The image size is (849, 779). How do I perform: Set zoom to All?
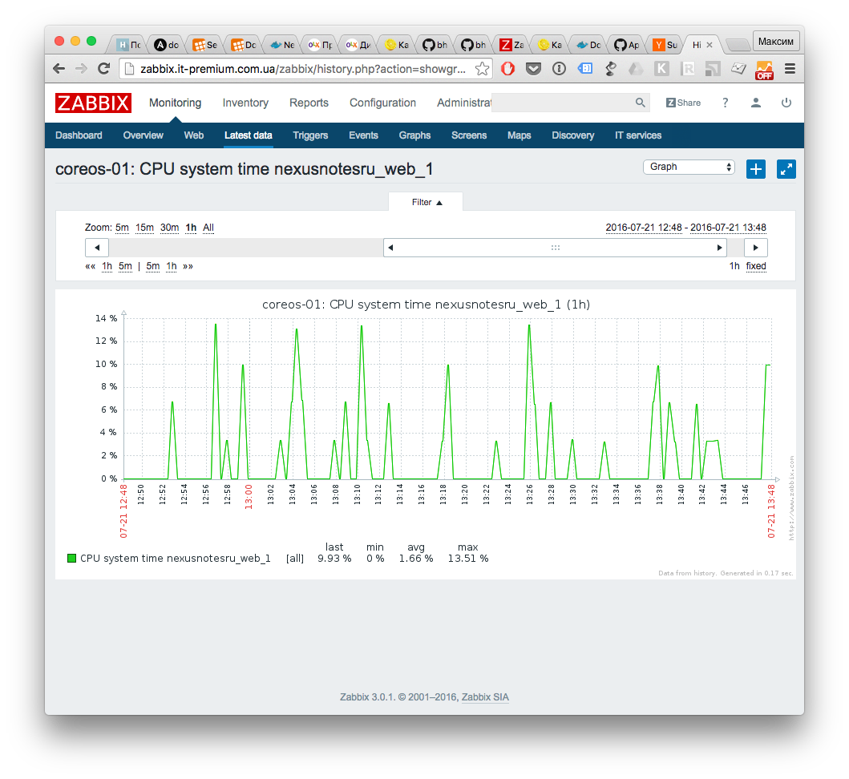point(208,228)
